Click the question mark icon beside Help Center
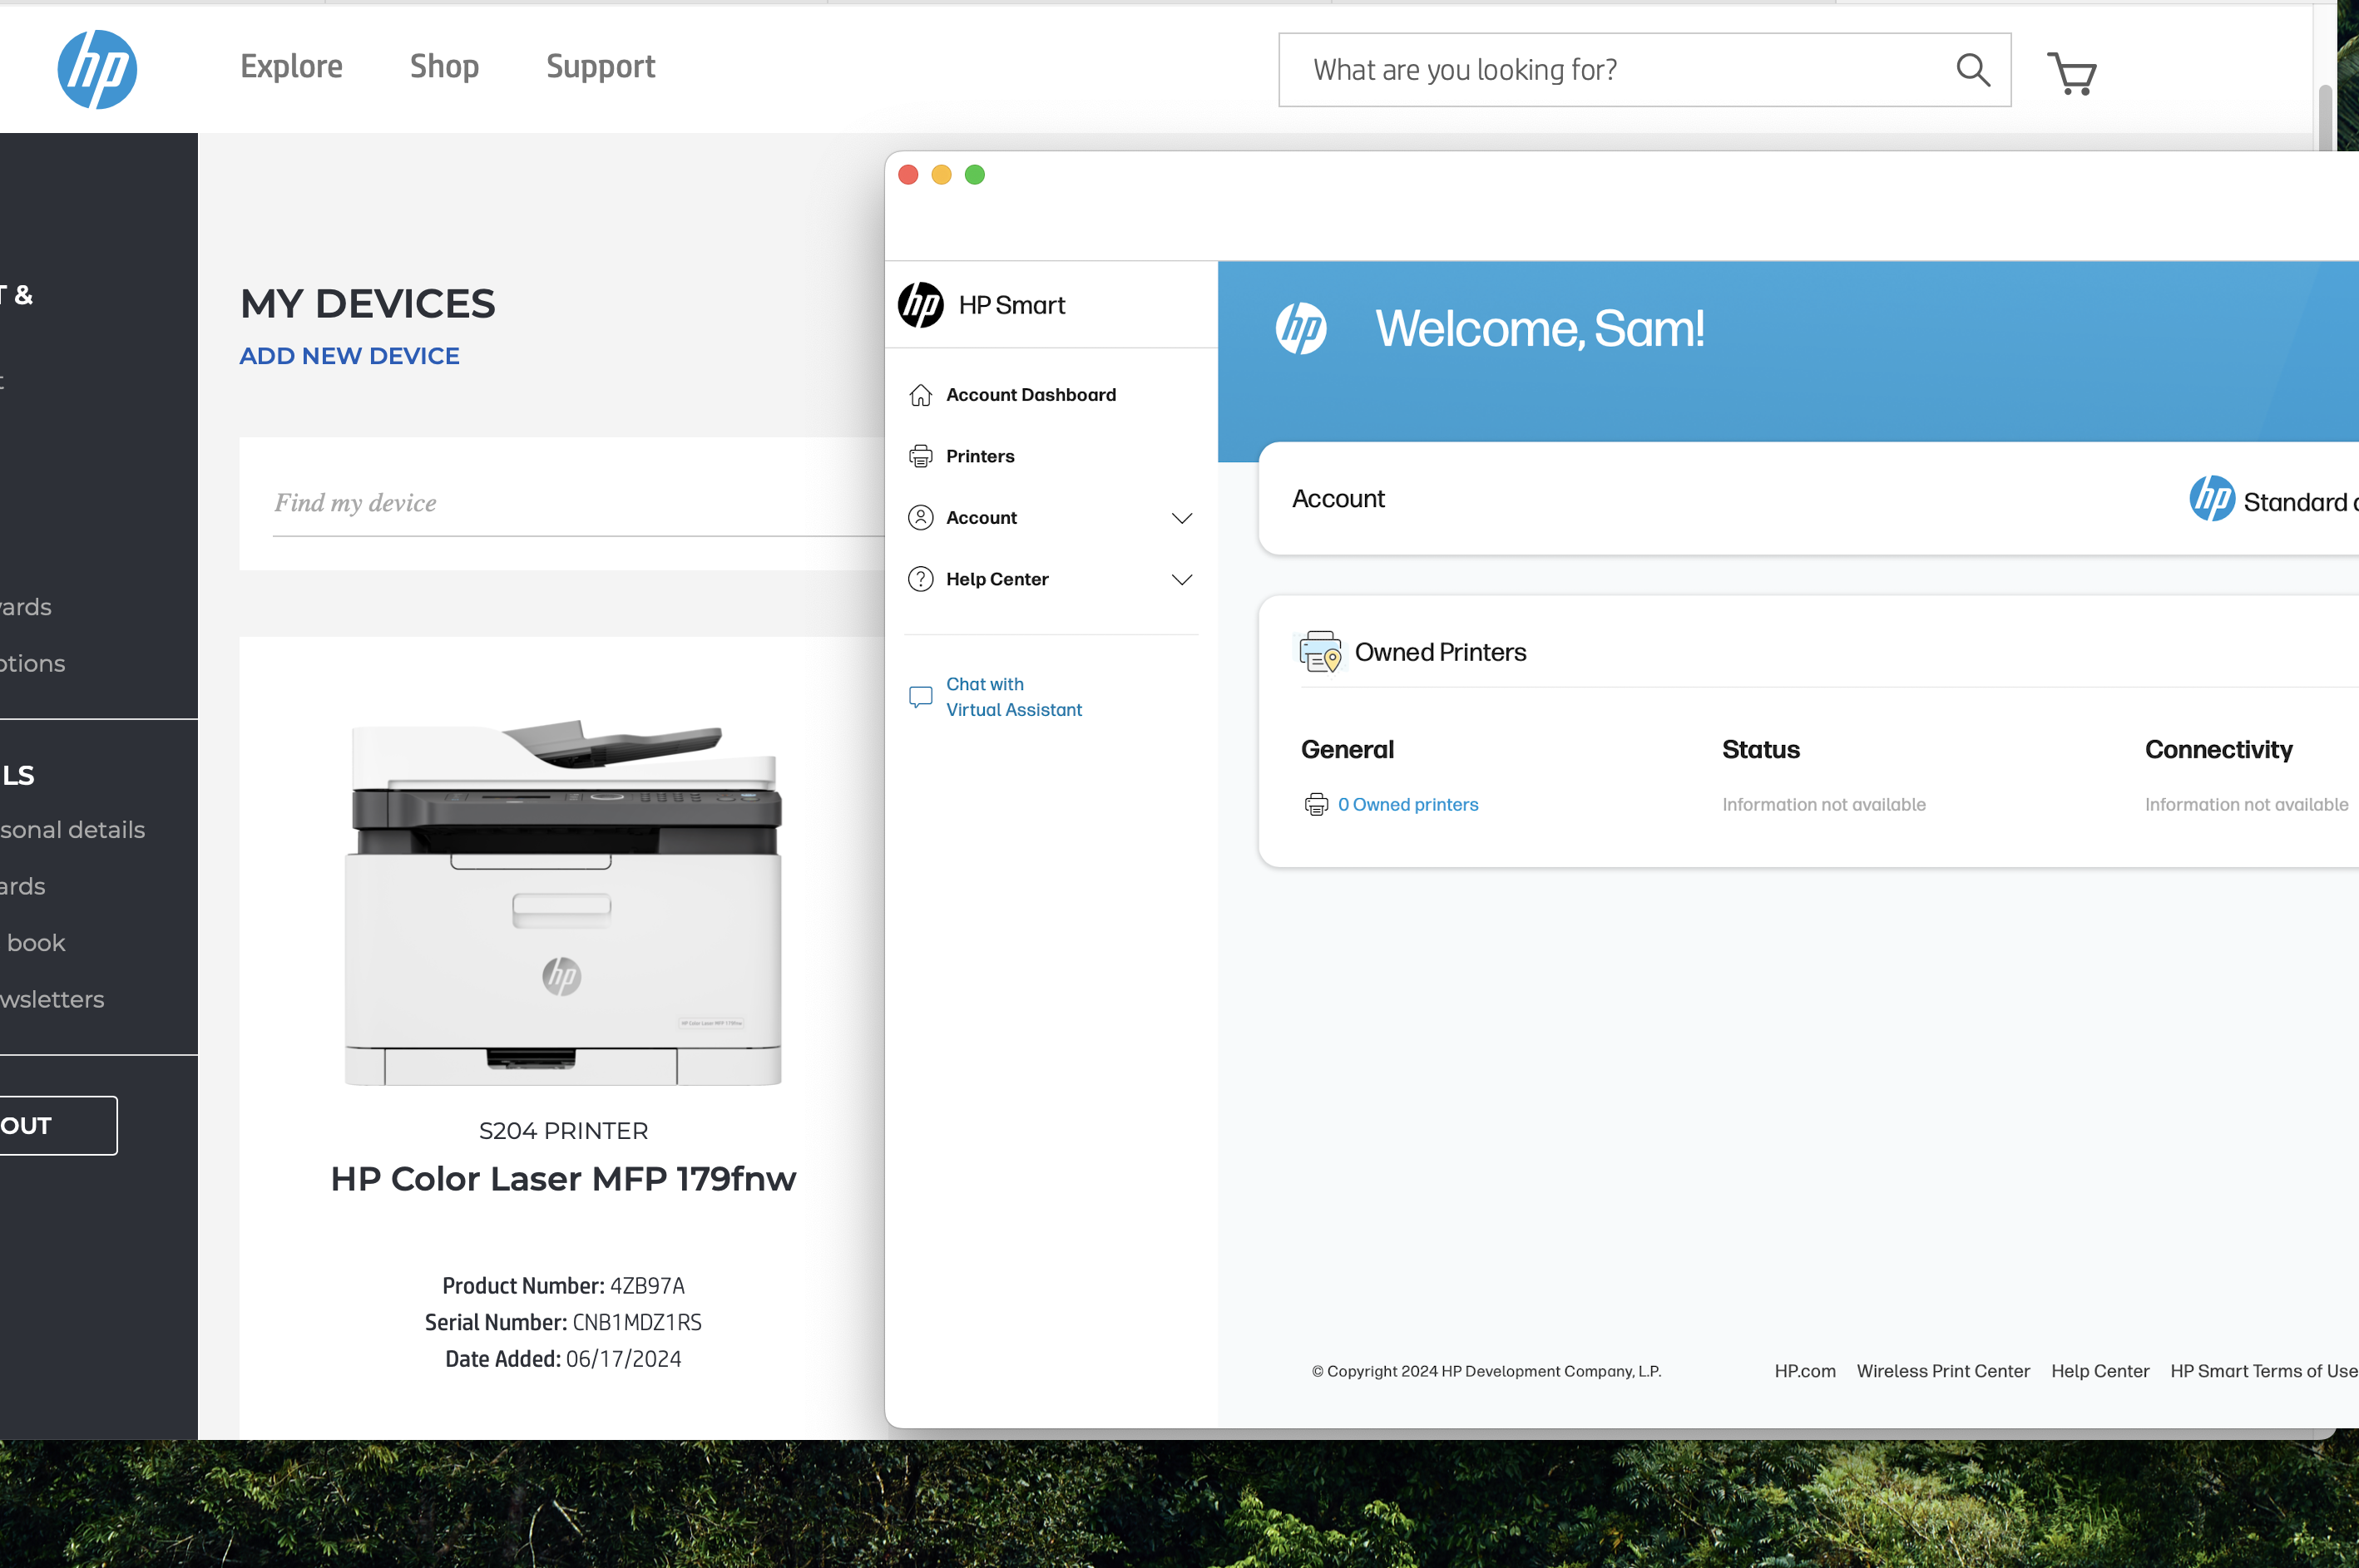The image size is (2359, 1568). (920, 579)
